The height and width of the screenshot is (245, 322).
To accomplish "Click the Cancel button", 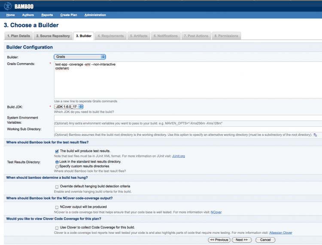I will click(x=265, y=240).
